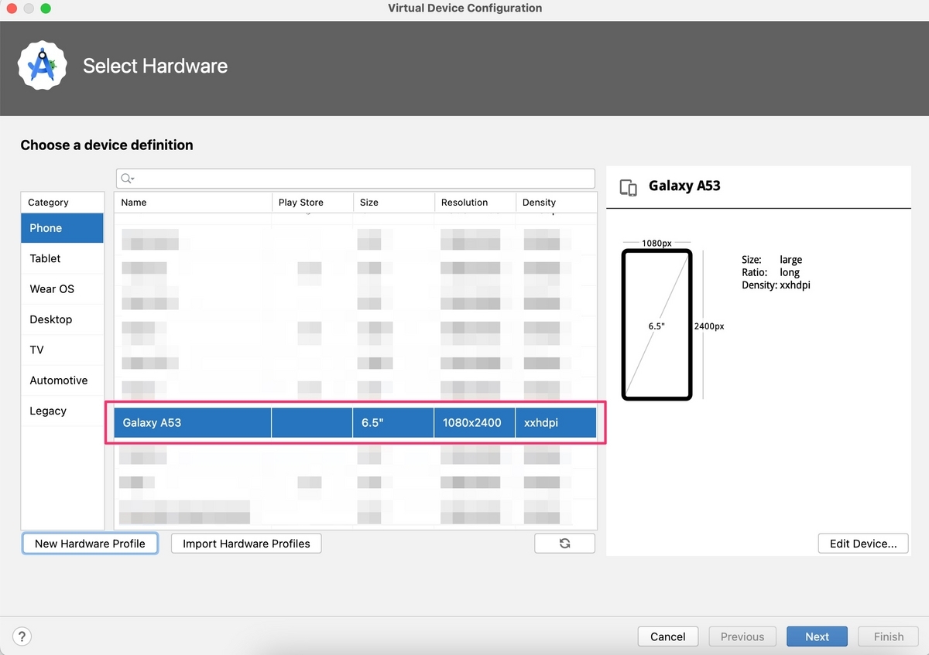929x655 pixels.
Task: Click the Android Studio logo icon
Action: (x=41, y=66)
